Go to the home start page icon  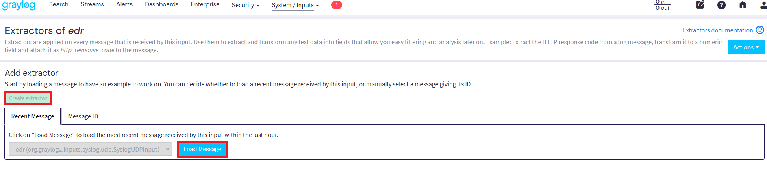pyautogui.click(x=743, y=5)
